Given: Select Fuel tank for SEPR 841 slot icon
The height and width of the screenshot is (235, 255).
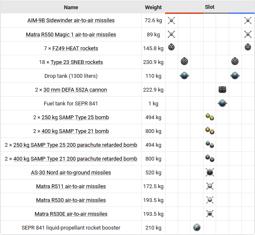Looking at the screenshot, I should pyautogui.click(x=222, y=103).
